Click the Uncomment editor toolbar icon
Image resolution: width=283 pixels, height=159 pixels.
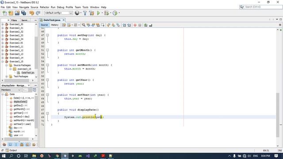click(x=150, y=25)
